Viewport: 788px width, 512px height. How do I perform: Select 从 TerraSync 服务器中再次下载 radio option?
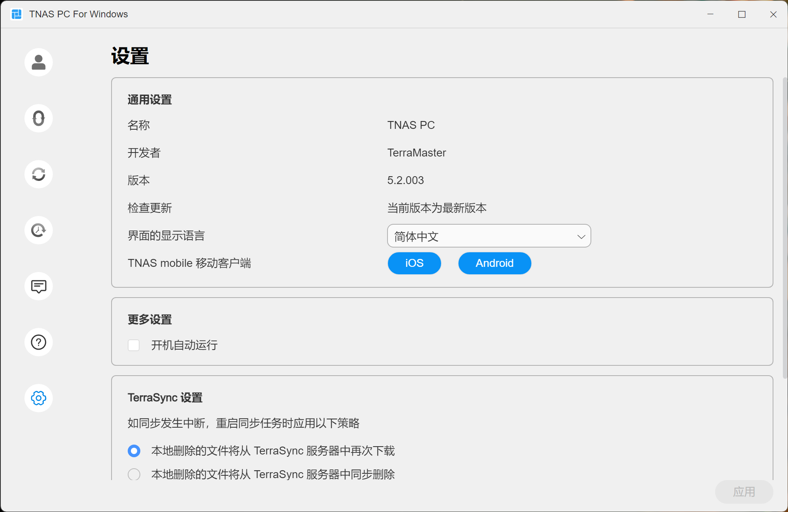click(x=134, y=451)
